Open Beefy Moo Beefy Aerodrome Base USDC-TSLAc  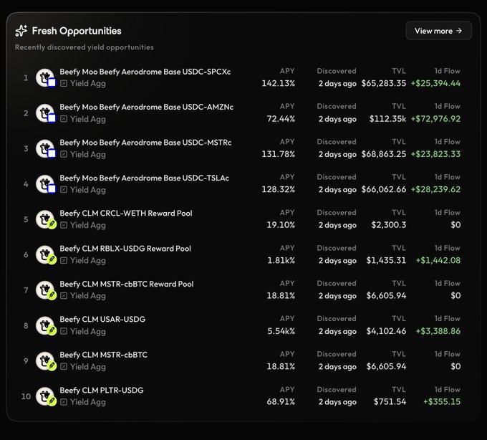point(144,178)
